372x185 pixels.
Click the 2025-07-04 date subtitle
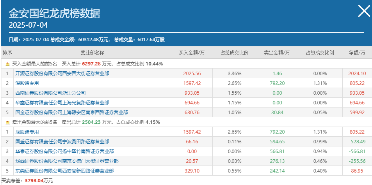pos(28,25)
